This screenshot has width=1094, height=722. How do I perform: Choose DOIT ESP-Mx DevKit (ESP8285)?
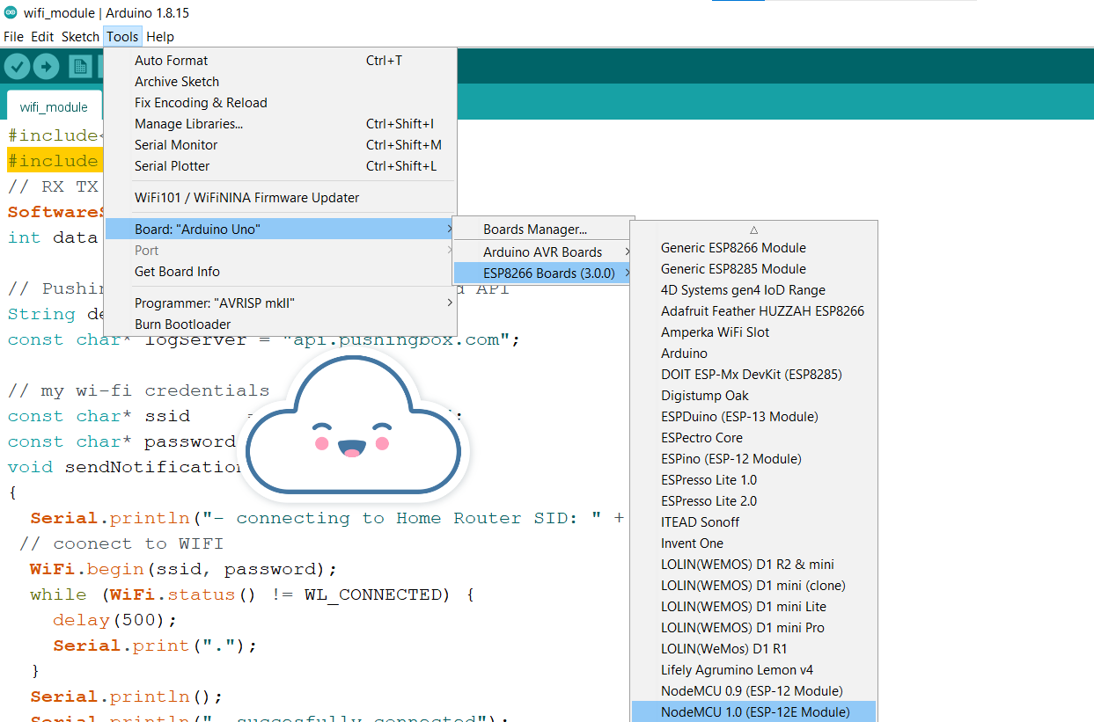point(754,375)
